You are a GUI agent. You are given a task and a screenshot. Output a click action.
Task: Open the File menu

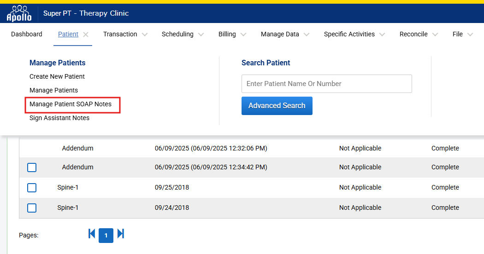tap(457, 34)
